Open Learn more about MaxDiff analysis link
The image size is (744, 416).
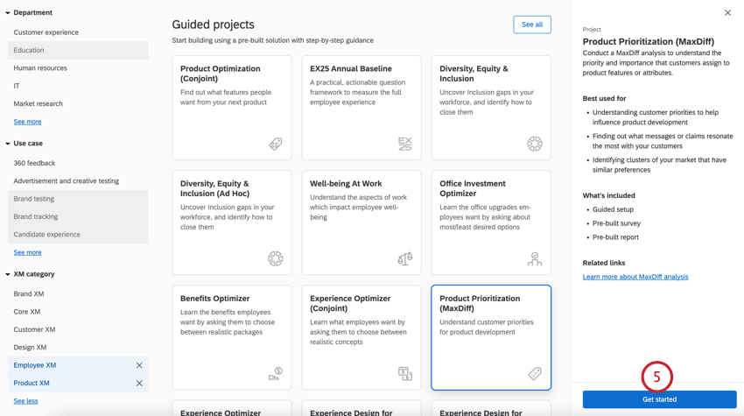pos(635,277)
